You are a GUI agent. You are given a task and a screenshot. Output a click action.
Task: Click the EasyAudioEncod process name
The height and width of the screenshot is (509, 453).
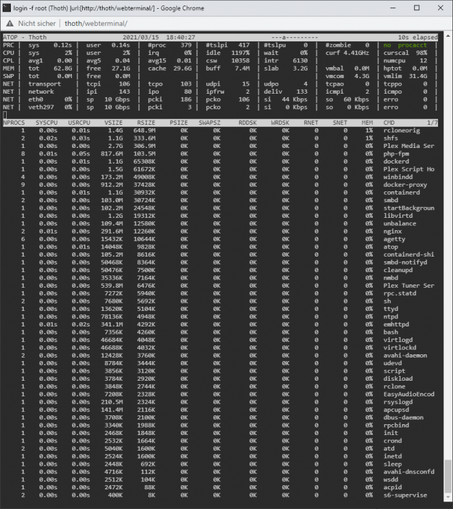coord(409,394)
